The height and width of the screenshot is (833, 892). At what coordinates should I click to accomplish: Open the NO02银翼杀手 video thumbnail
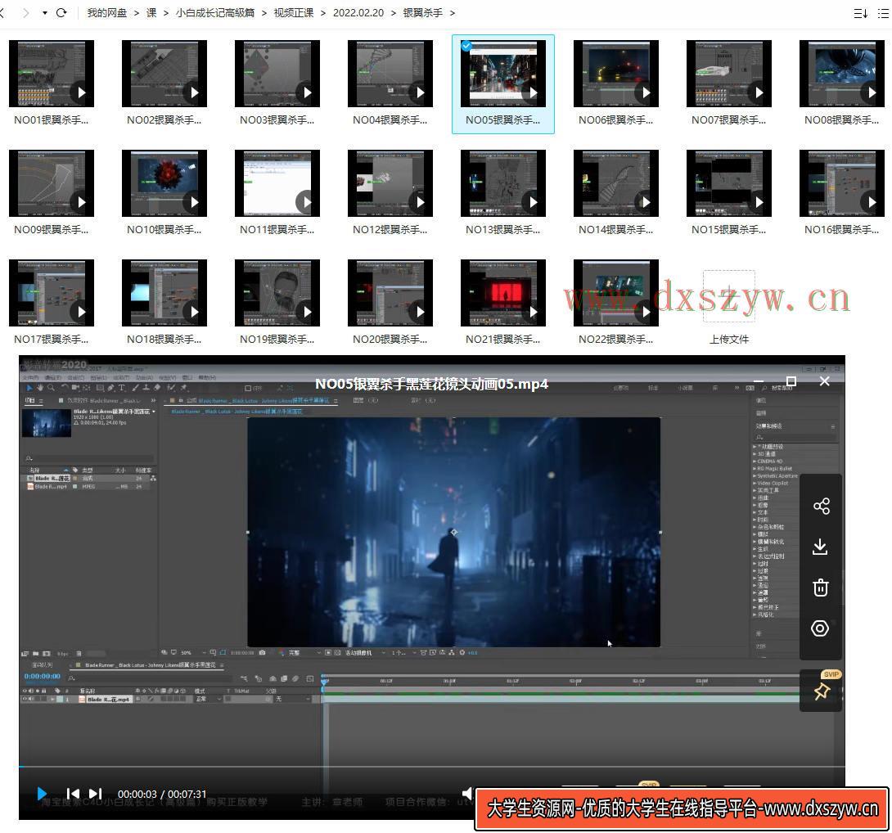[x=164, y=74]
